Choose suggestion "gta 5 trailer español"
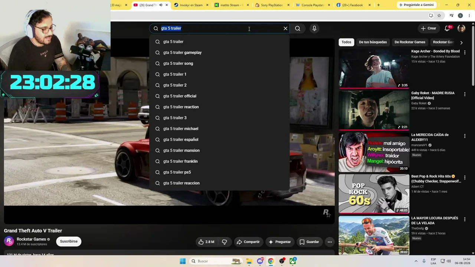Viewport: 475px width, 267px height. [219, 139]
